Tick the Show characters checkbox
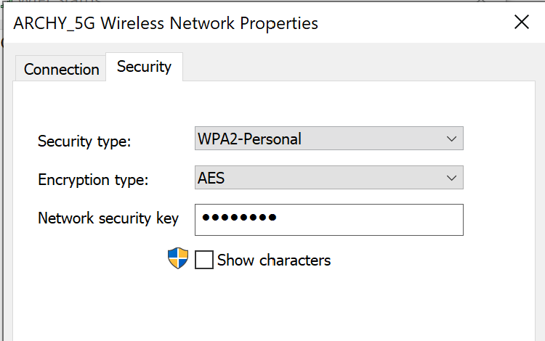 (204, 260)
